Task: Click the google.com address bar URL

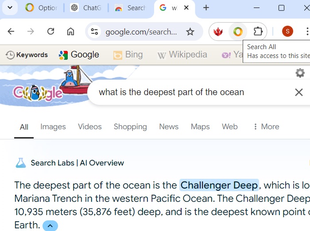Action: tap(141, 31)
